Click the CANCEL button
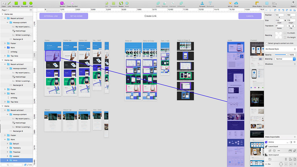This screenshot has width=297, height=167. [250, 16]
